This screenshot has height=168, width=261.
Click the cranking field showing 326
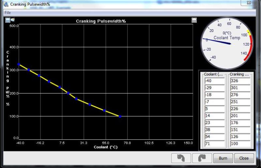[x=240, y=81]
